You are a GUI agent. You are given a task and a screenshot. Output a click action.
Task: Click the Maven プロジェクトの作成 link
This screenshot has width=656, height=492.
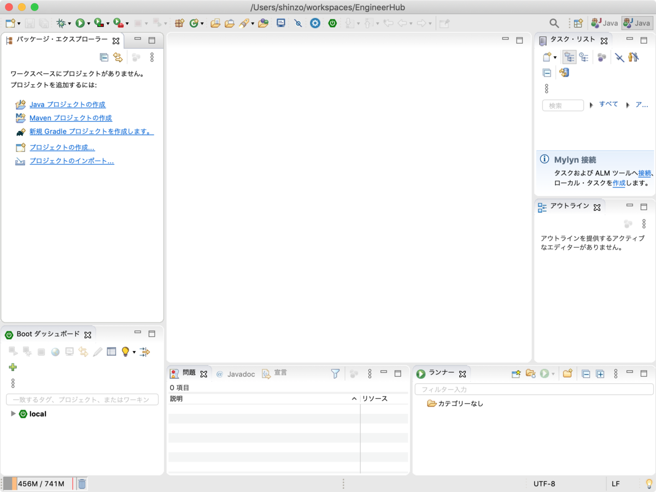pos(71,118)
